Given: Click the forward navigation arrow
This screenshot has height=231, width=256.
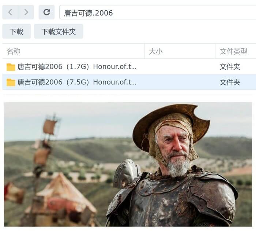Looking at the screenshot, I should tap(26, 12).
